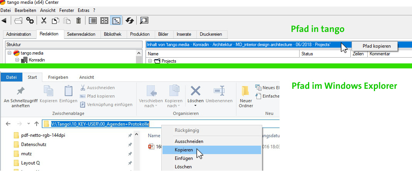Select Kopieren in the Explorer context menu
412x171 pixels.
[x=184, y=149]
